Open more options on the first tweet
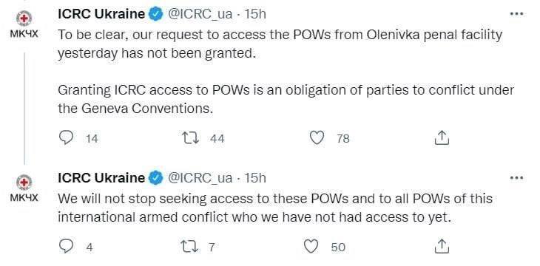 [x=516, y=14]
